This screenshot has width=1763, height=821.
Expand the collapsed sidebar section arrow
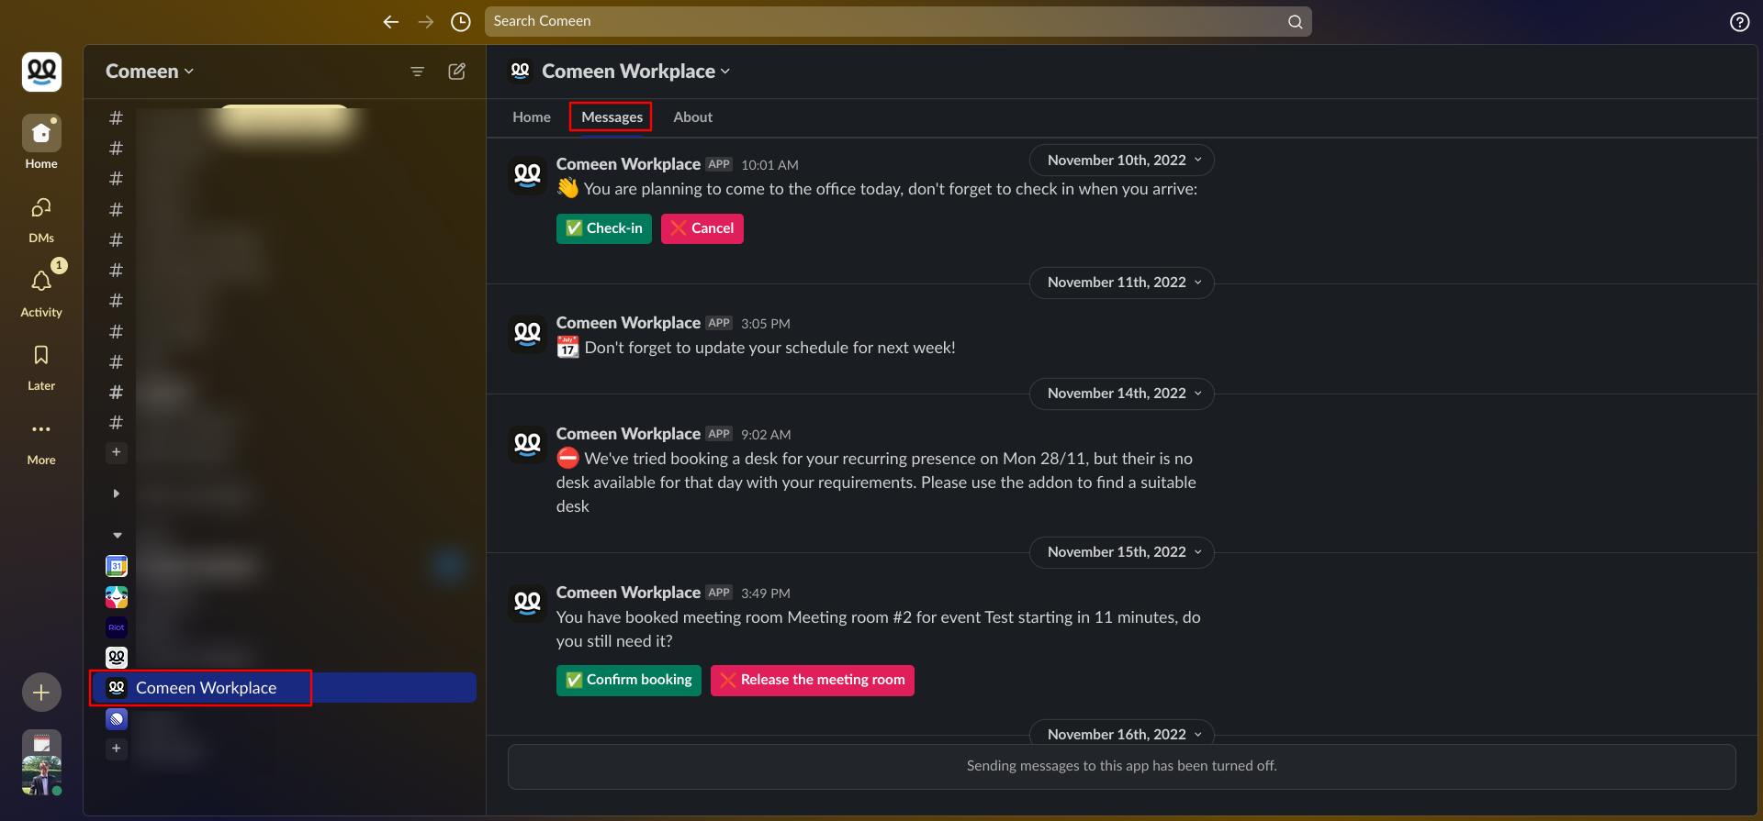pyautogui.click(x=117, y=494)
